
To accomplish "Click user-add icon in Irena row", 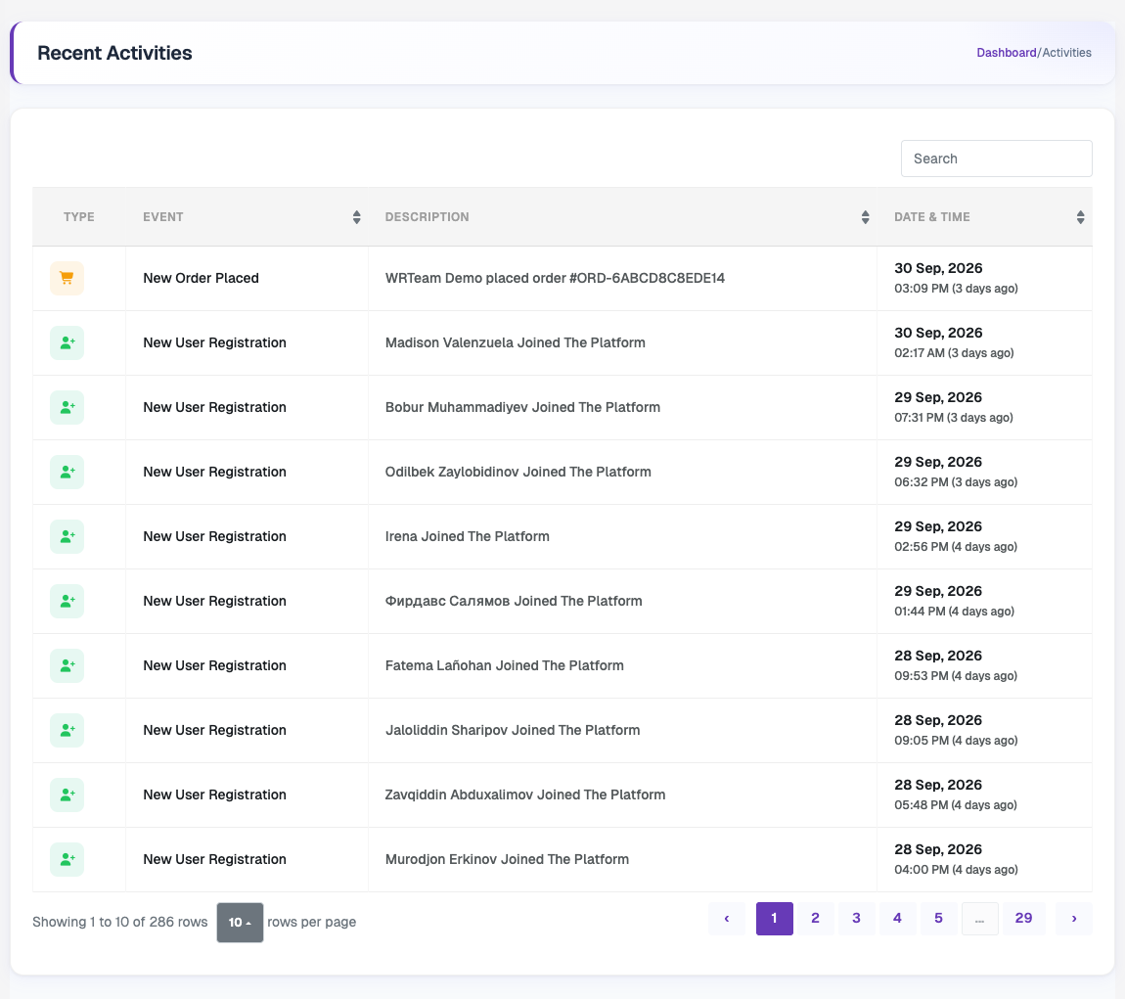I will (67, 536).
